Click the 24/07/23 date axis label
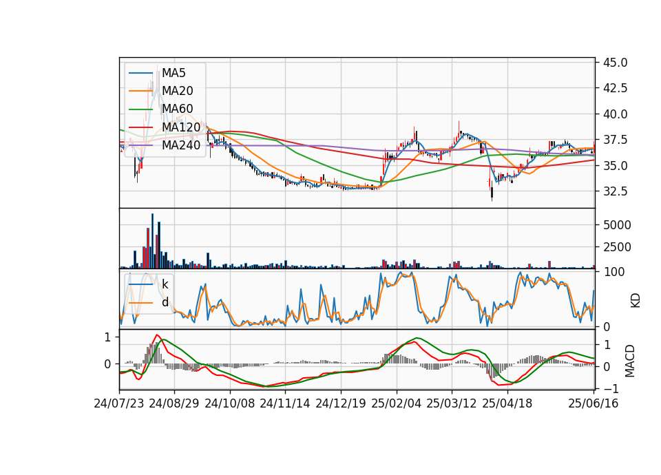The image size is (661, 475). click(x=119, y=403)
